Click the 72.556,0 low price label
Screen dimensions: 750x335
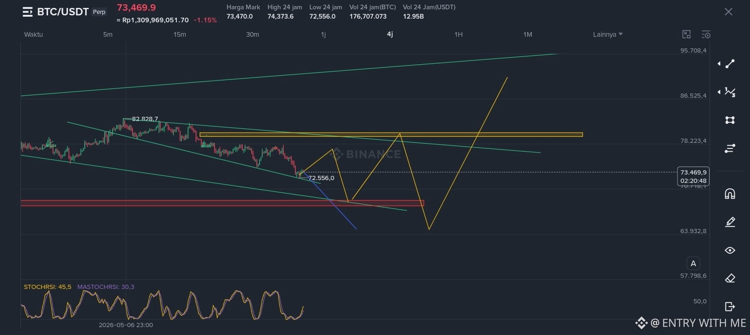pyautogui.click(x=321, y=178)
